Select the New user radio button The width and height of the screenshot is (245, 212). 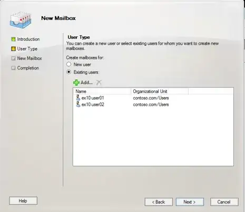[x=69, y=64]
